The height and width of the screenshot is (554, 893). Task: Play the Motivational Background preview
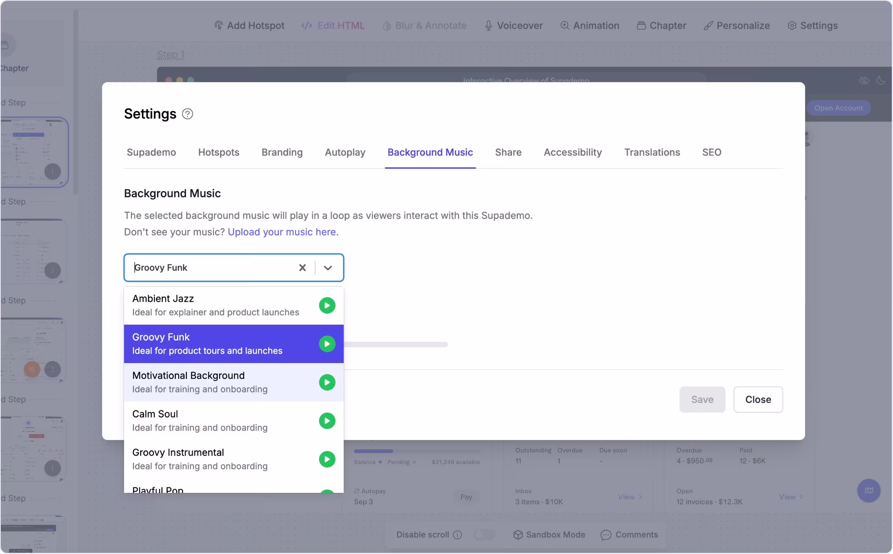coord(327,382)
